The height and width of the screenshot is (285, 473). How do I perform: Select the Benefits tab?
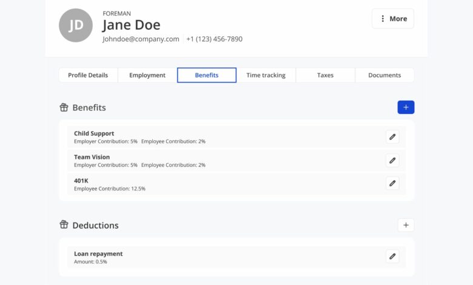click(207, 75)
